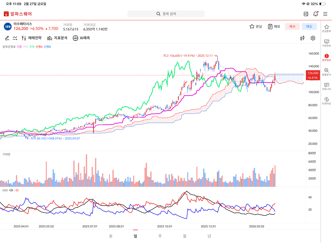This screenshot has width=332, height=249.
Task: Open 시장정보 in right sidebar
Action: pyautogui.click(x=326, y=43)
